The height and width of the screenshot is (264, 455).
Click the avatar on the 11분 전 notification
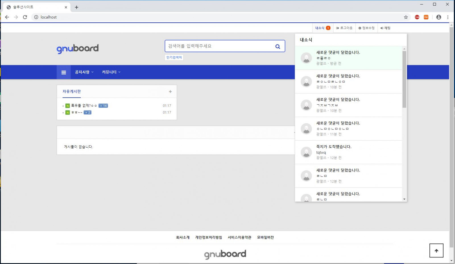point(306,129)
